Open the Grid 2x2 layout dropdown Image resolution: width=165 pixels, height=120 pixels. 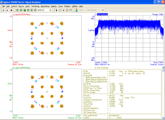[x=50, y=10]
